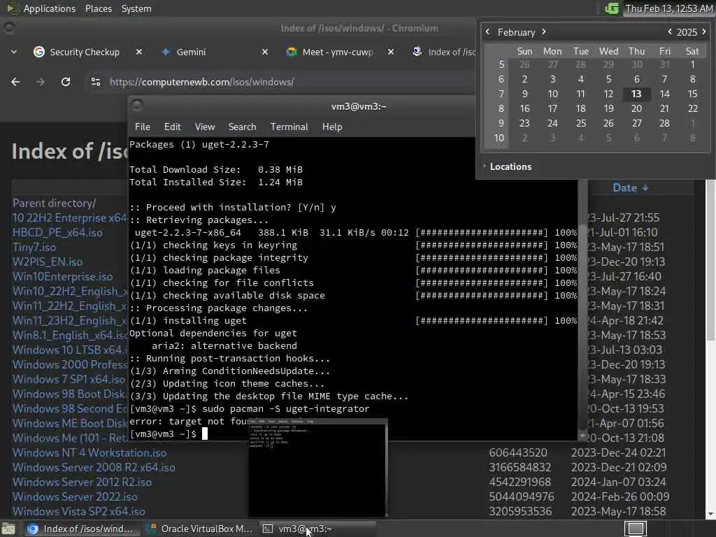The image size is (716, 537).
Task: Go to previous month in calendar
Action: (x=487, y=32)
